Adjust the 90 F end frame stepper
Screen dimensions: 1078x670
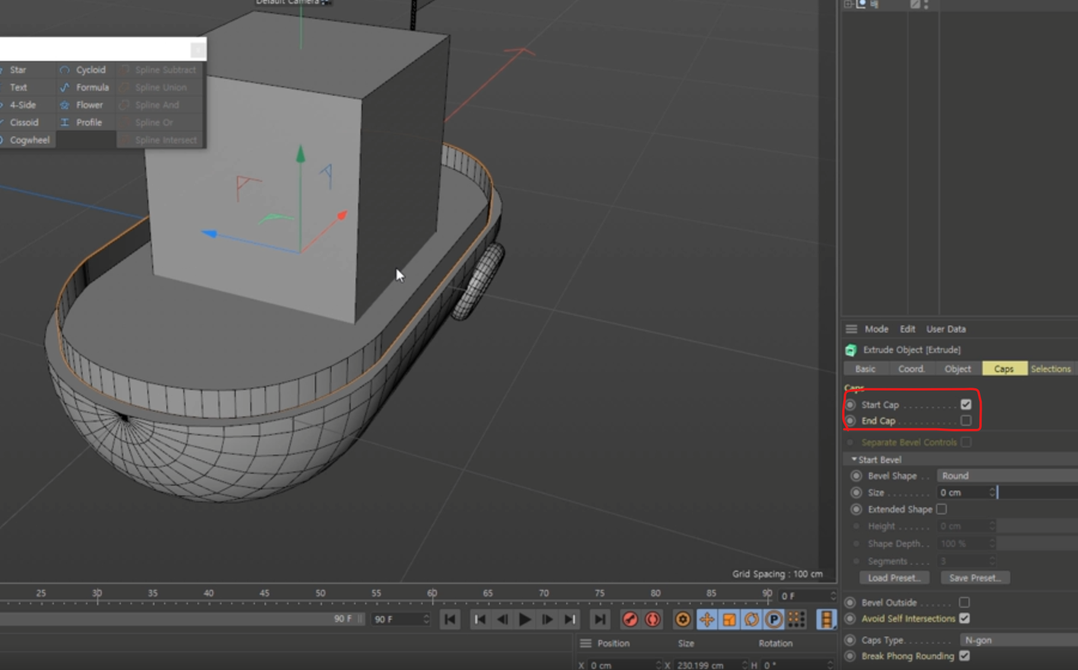point(426,619)
